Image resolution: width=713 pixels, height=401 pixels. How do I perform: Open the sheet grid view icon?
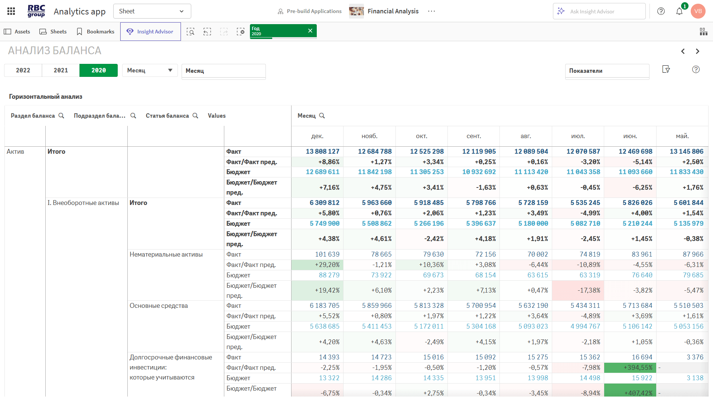coord(703,32)
